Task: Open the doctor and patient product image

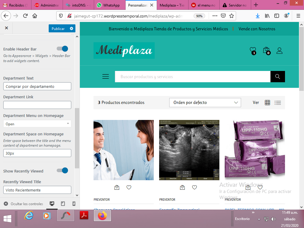Action: pos(123,150)
